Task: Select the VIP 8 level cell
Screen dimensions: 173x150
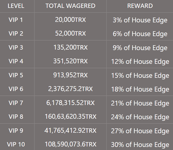Action: (x=16, y=117)
